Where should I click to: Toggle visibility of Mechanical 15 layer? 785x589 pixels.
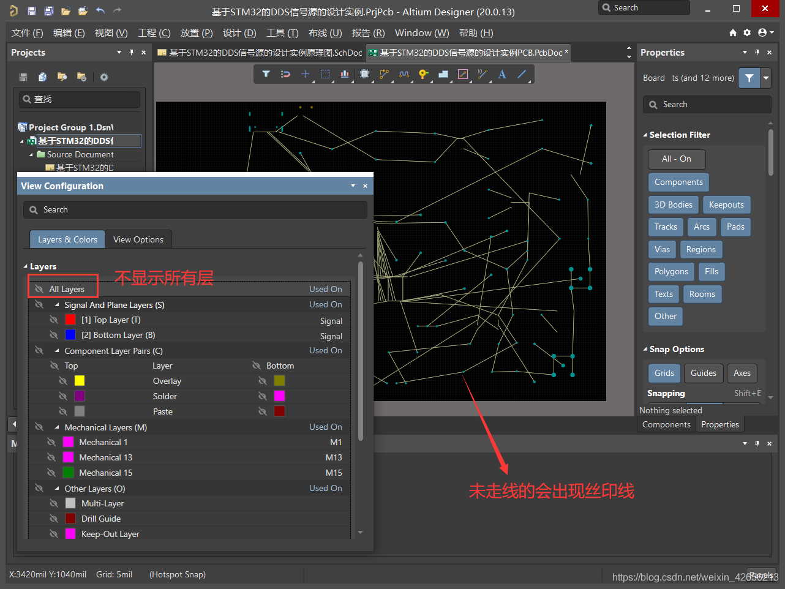(x=51, y=473)
